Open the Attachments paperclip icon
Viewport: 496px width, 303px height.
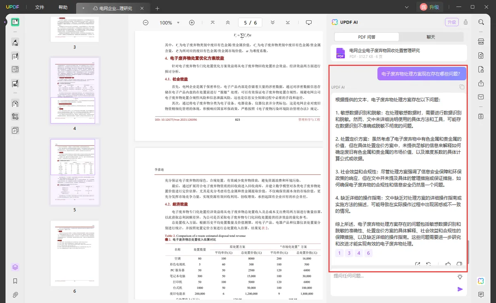(x=15, y=295)
